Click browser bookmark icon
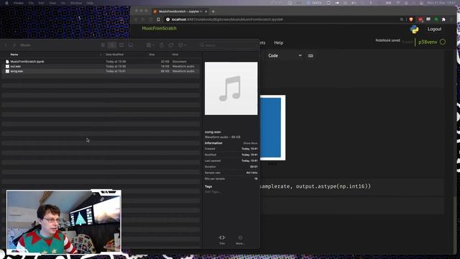This screenshot has height=259, width=460. tap(158, 19)
